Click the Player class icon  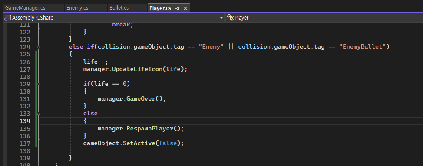click(x=230, y=17)
